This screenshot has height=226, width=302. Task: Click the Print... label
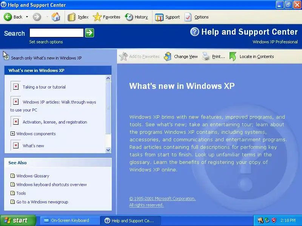219,56
